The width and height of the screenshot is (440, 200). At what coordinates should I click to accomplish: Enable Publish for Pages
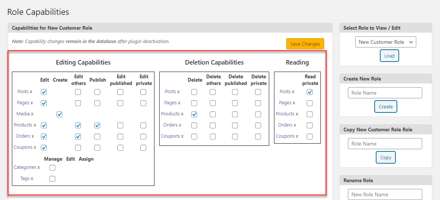97,103
